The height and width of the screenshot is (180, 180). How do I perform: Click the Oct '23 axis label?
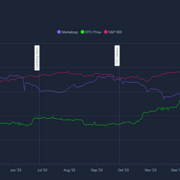(123, 170)
